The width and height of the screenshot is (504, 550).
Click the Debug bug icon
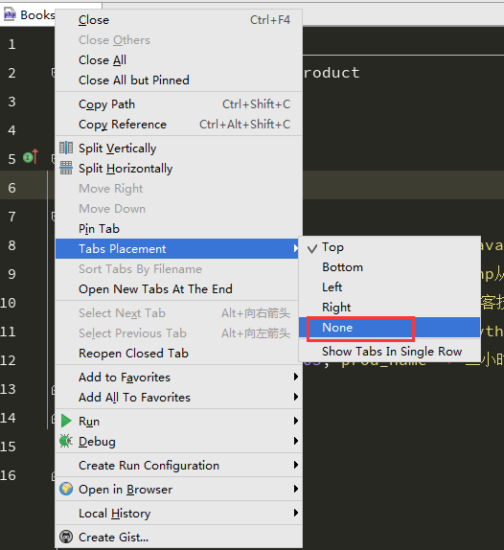[x=66, y=441]
